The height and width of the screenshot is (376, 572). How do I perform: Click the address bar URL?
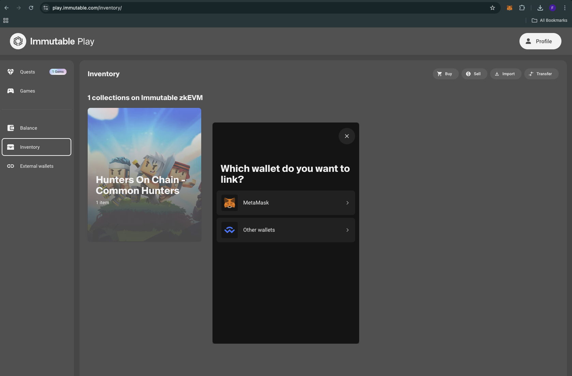(x=87, y=8)
